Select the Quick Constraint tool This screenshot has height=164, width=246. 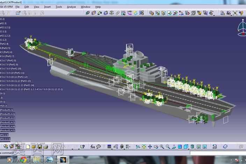coord(123,13)
